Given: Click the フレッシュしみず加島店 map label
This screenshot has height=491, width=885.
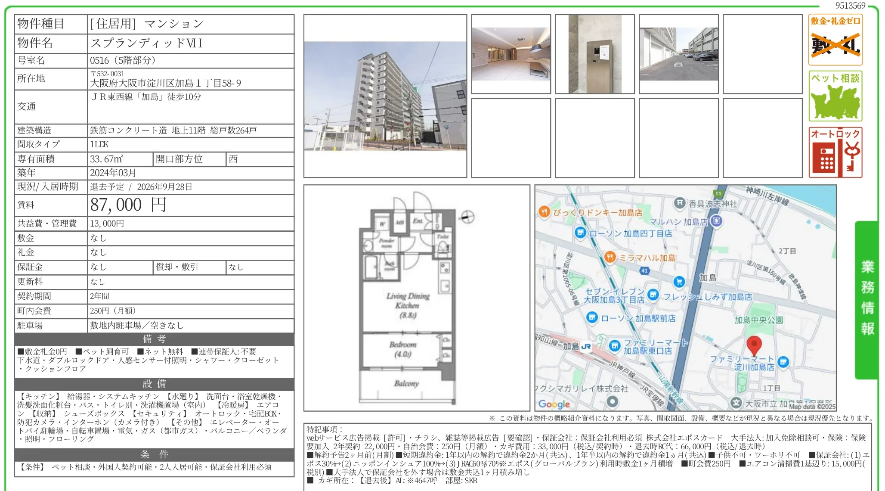Looking at the screenshot, I should pyautogui.click(x=708, y=296).
